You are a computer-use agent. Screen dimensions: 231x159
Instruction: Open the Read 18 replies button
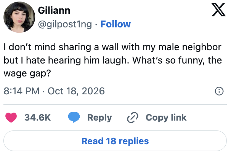click(x=115, y=141)
